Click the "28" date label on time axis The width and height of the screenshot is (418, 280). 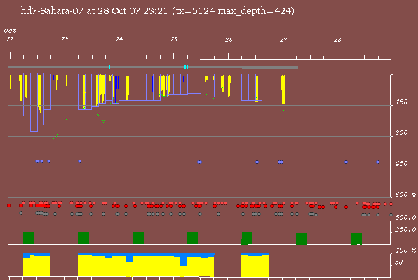click(x=337, y=40)
